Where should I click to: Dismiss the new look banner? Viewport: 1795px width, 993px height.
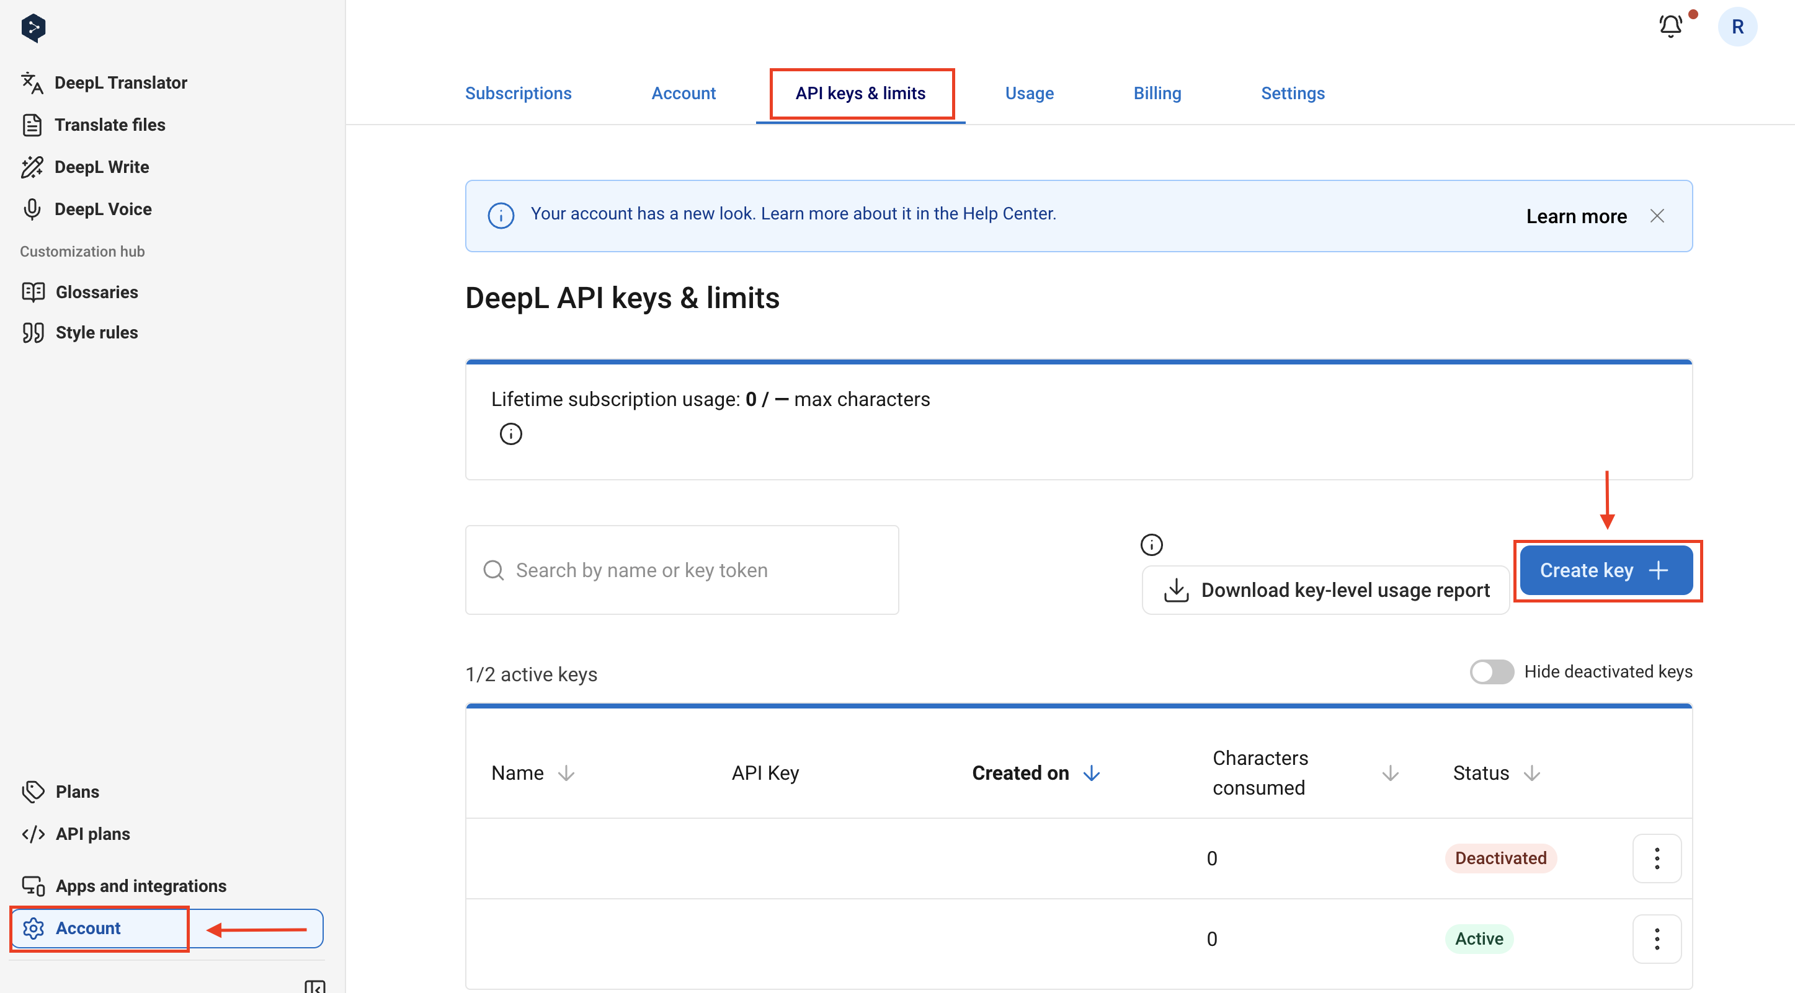click(x=1657, y=216)
